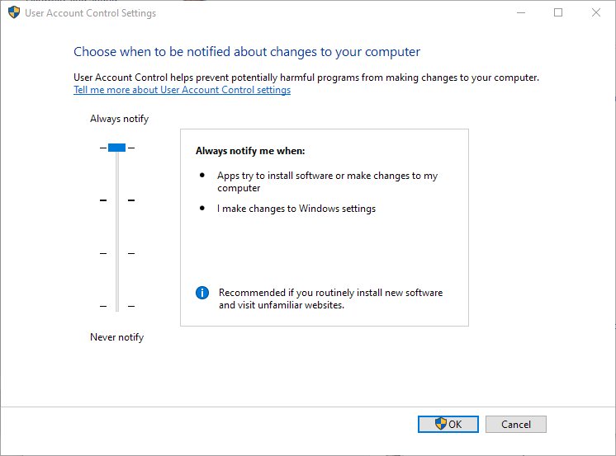Click 'Choose when to be notified' heading
616x456 pixels.
247,52
